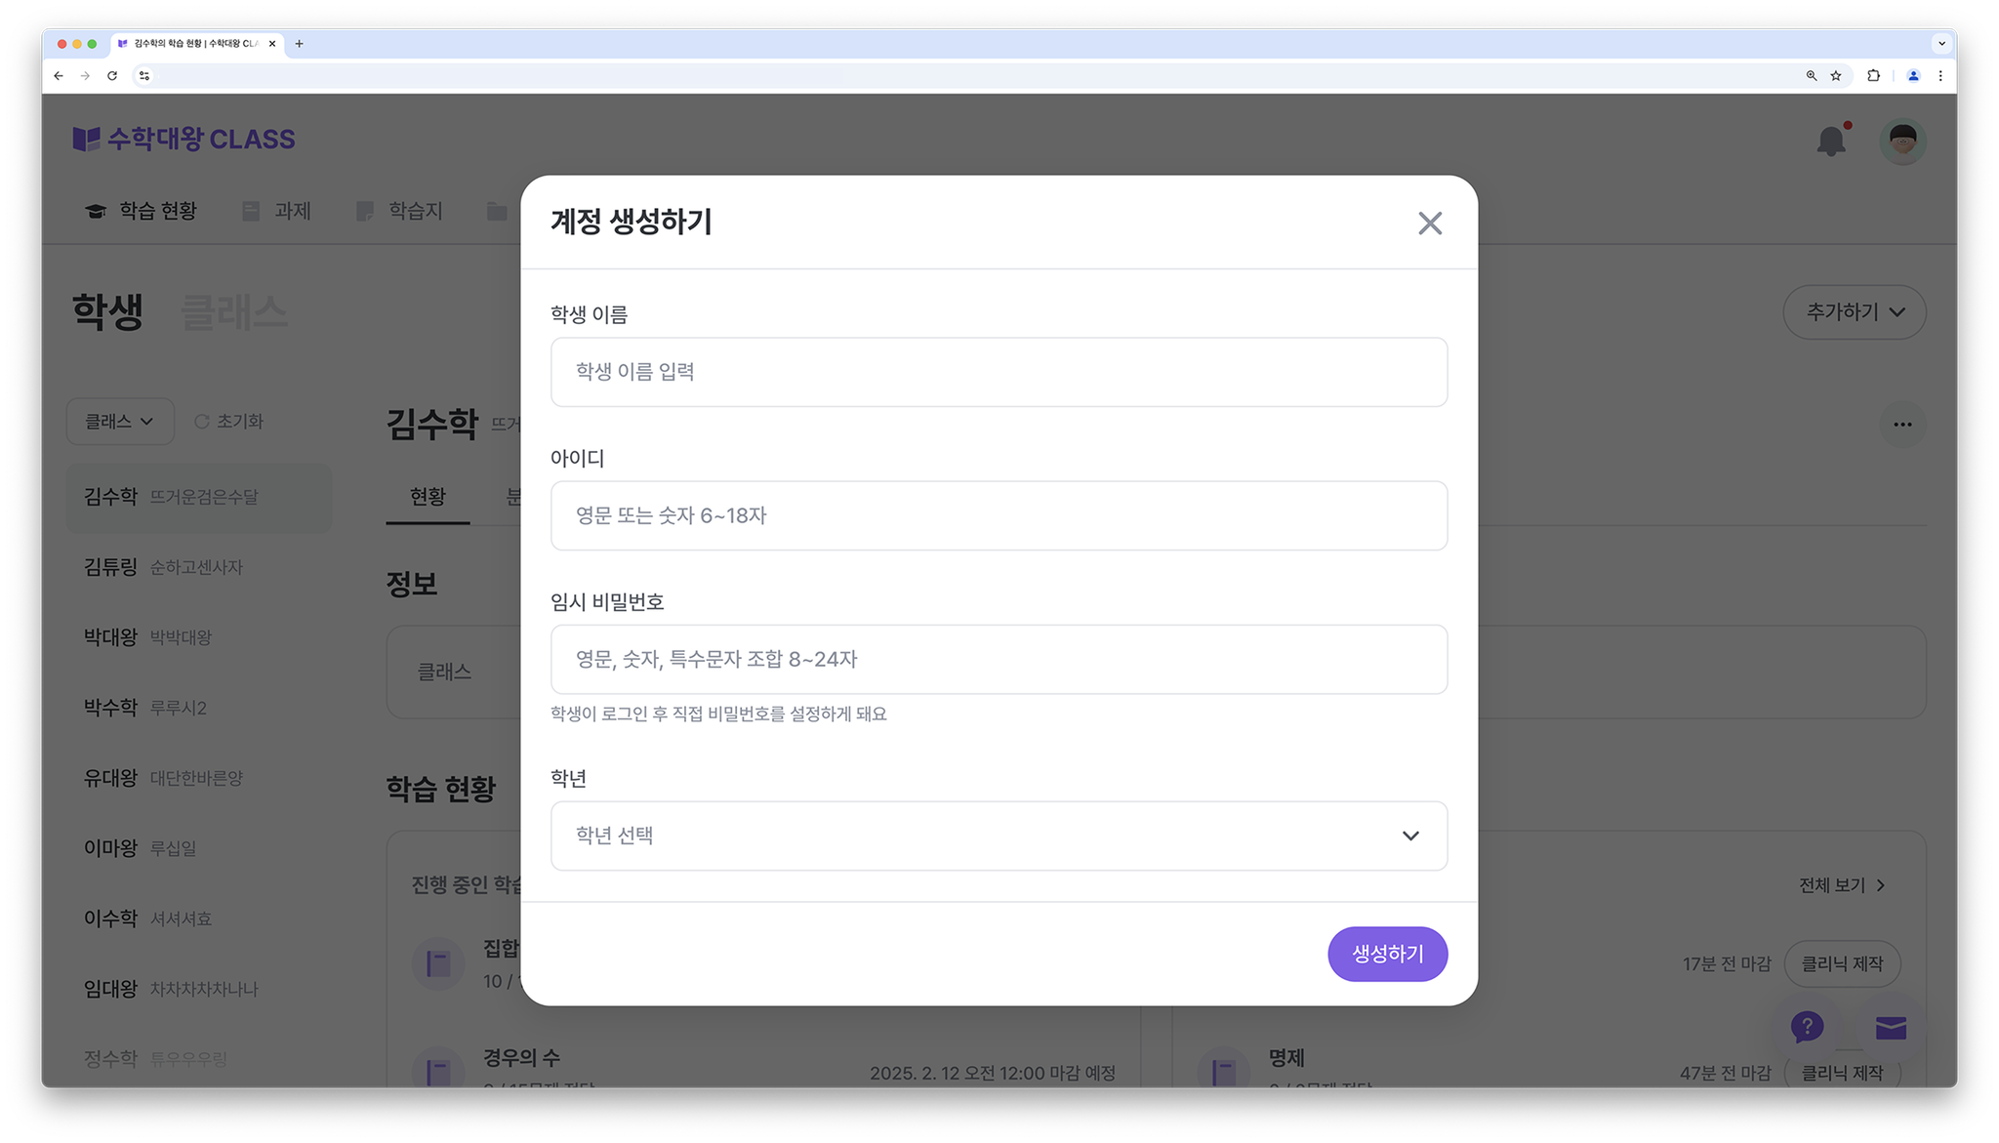
Task: Switch to the 클래스 tab heading
Action: 234,312
